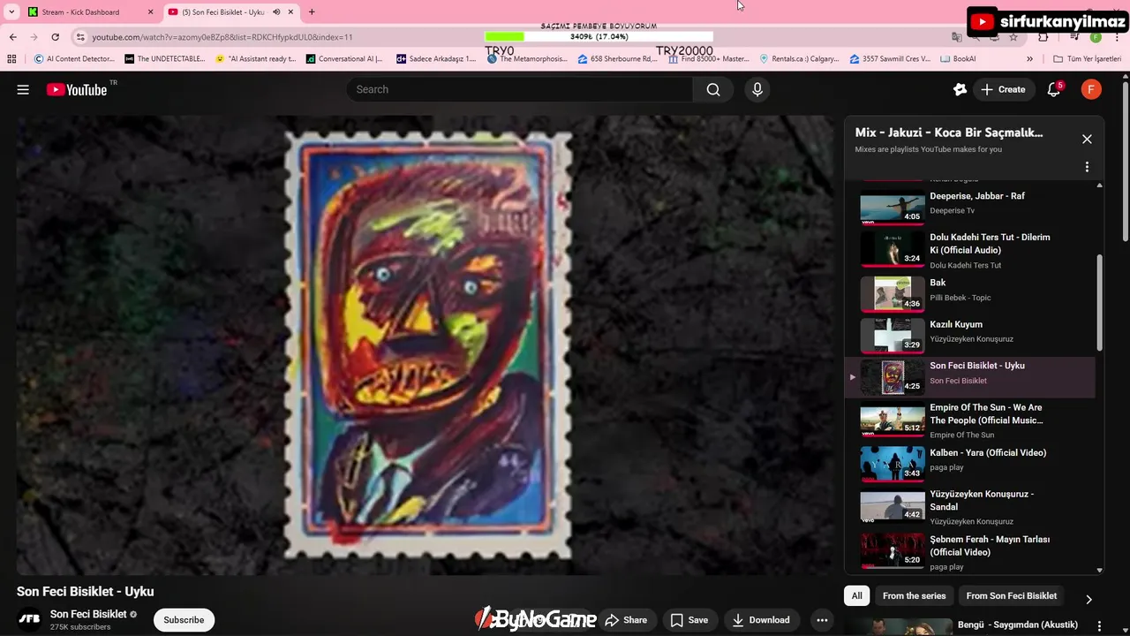Screen dimensions: 1130x636
Task: Open a new browser tab
Action: pyautogui.click(x=311, y=11)
